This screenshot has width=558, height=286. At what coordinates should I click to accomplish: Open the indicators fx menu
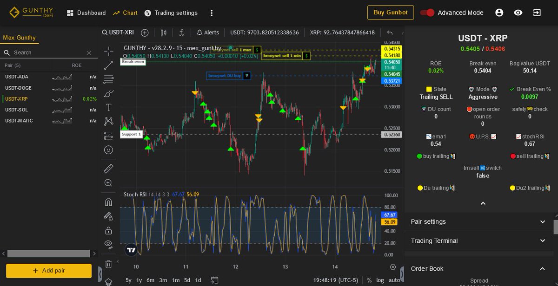pos(182,32)
